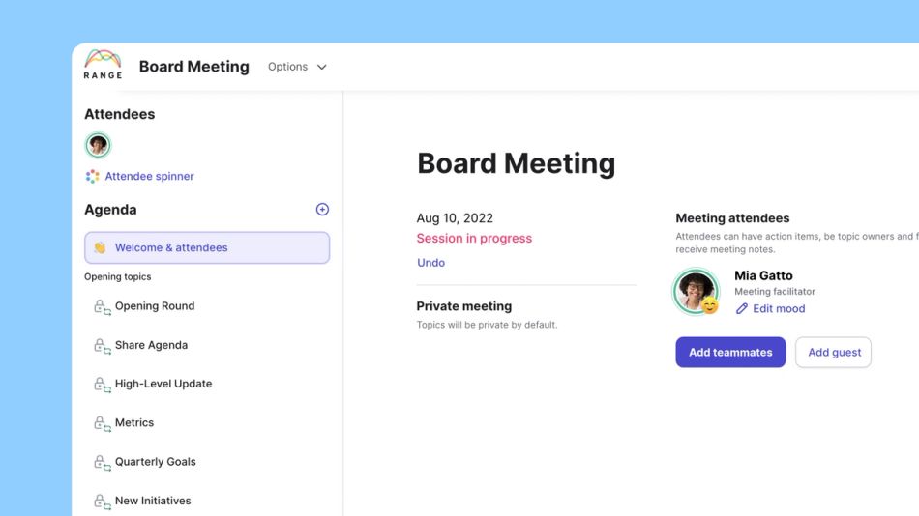Click the Aug 10, 2022 date
This screenshot has width=919, height=516.
click(x=455, y=218)
